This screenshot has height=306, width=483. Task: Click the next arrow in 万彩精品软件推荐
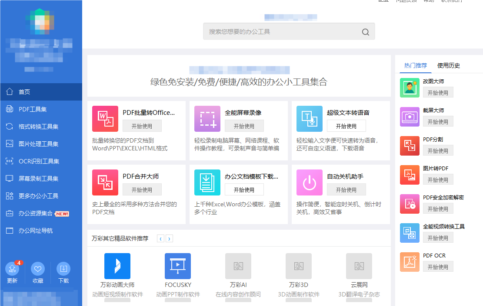tap(169, 238)
